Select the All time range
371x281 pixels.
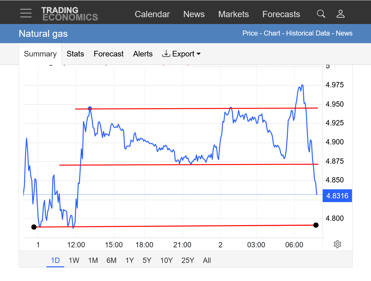pos(207,260)
